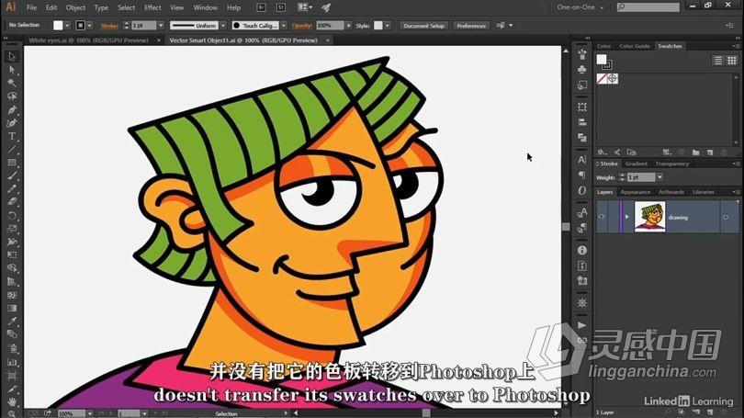Switch to the Artboards panel tab

click(x=671, y=192)
